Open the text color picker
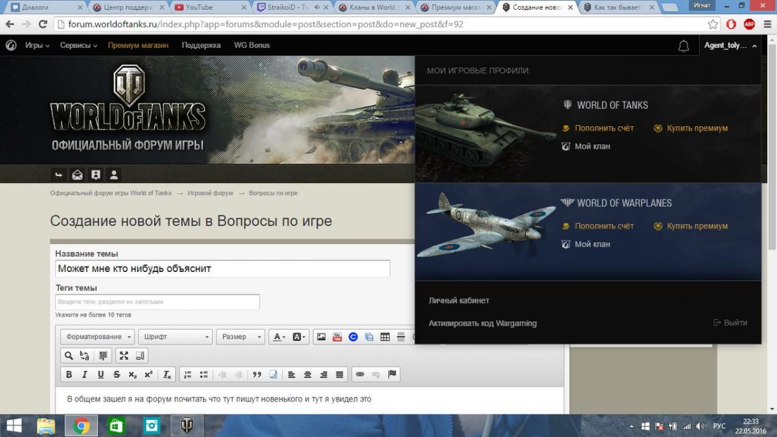777x437 pixels. 278,337
